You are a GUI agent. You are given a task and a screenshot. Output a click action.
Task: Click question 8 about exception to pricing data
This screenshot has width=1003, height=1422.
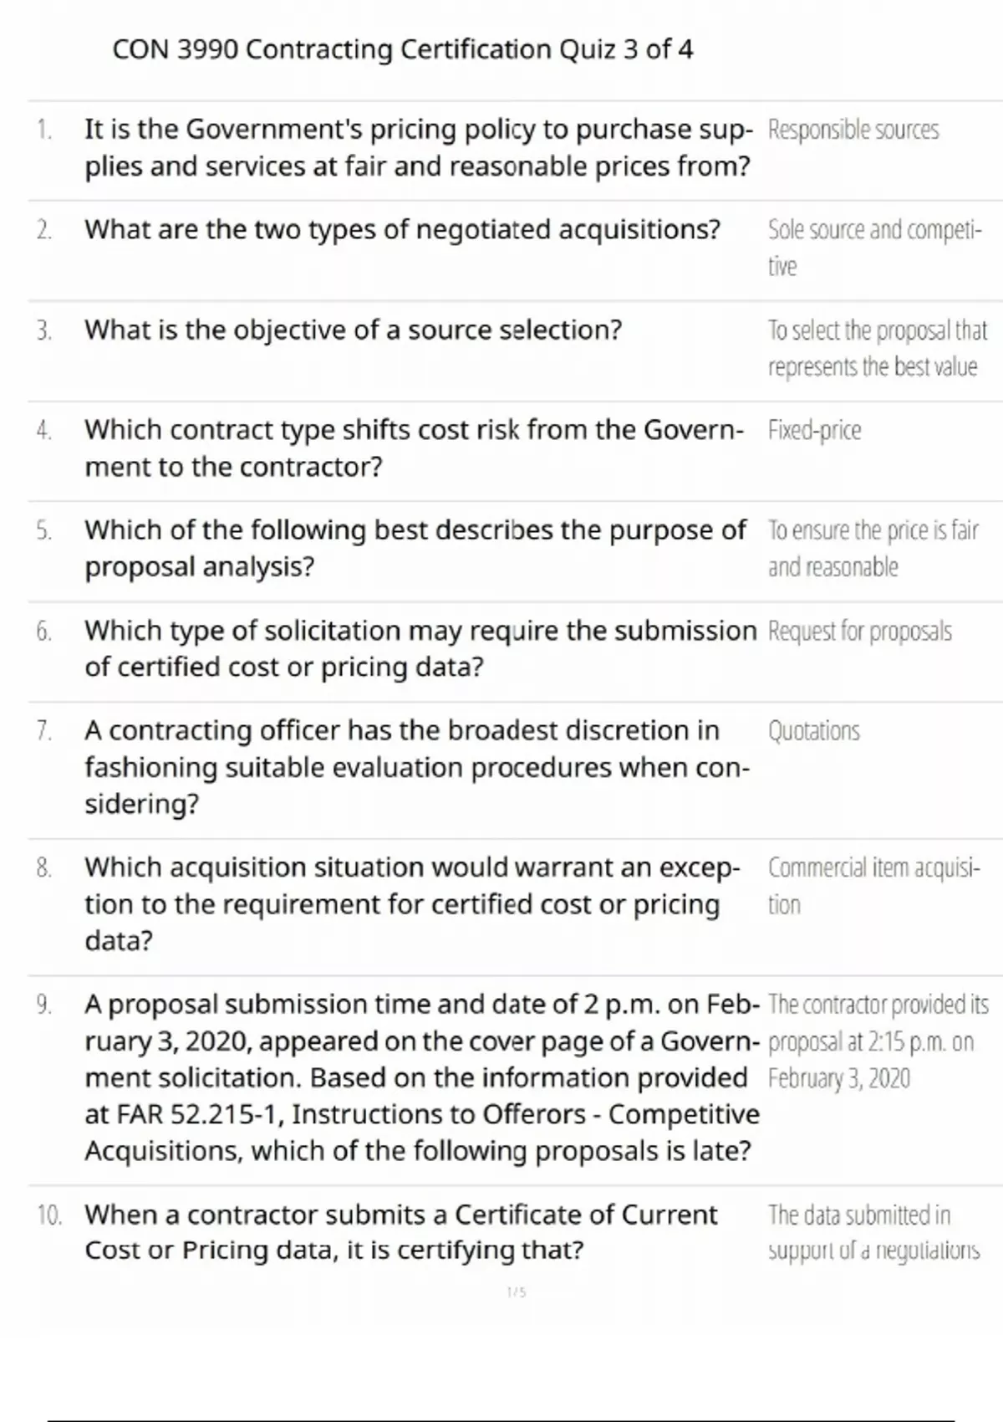411,904
